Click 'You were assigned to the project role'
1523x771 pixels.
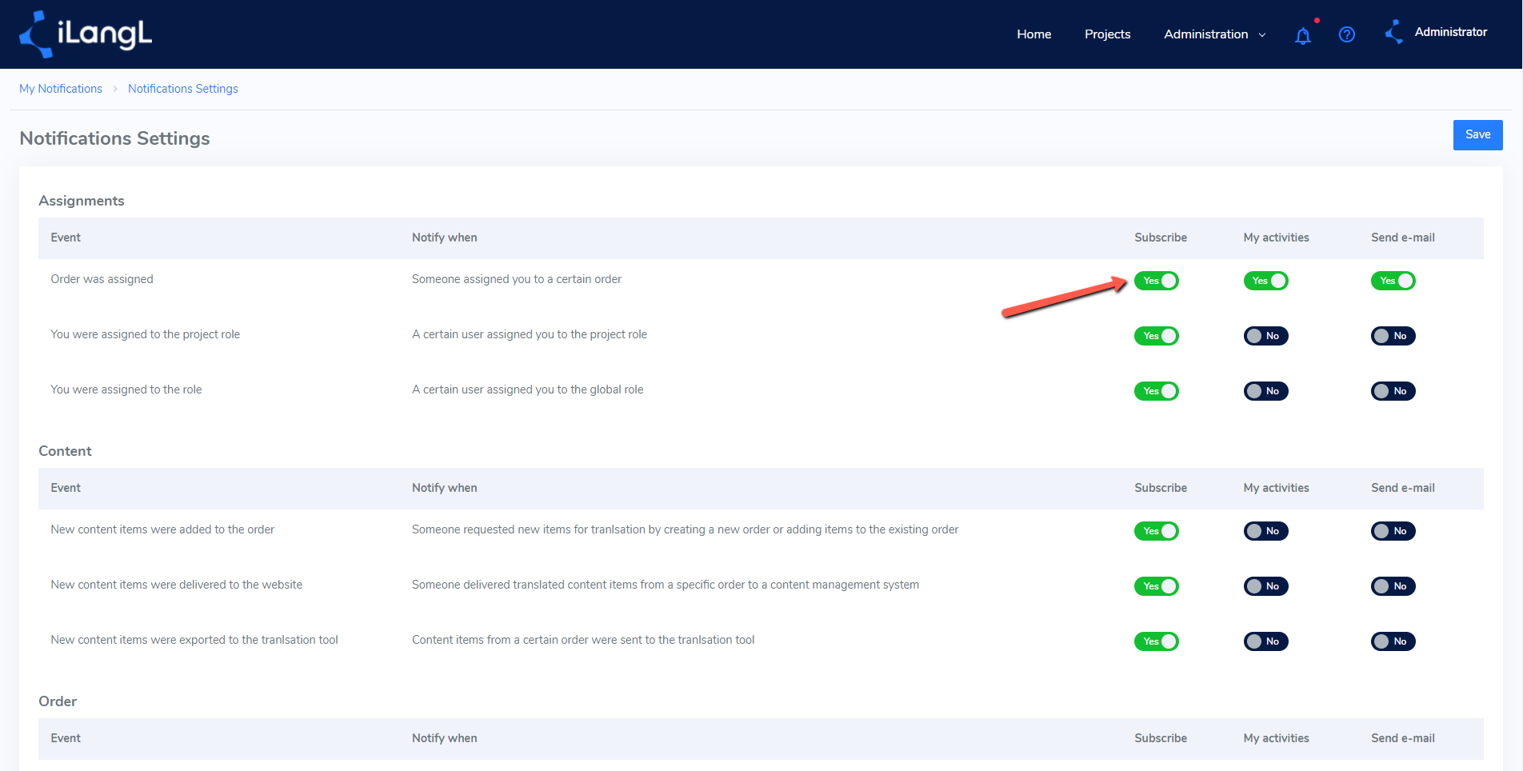tap(145, 334)
